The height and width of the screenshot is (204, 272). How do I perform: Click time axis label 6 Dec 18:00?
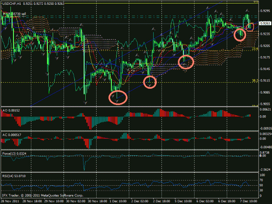(227, 201)
